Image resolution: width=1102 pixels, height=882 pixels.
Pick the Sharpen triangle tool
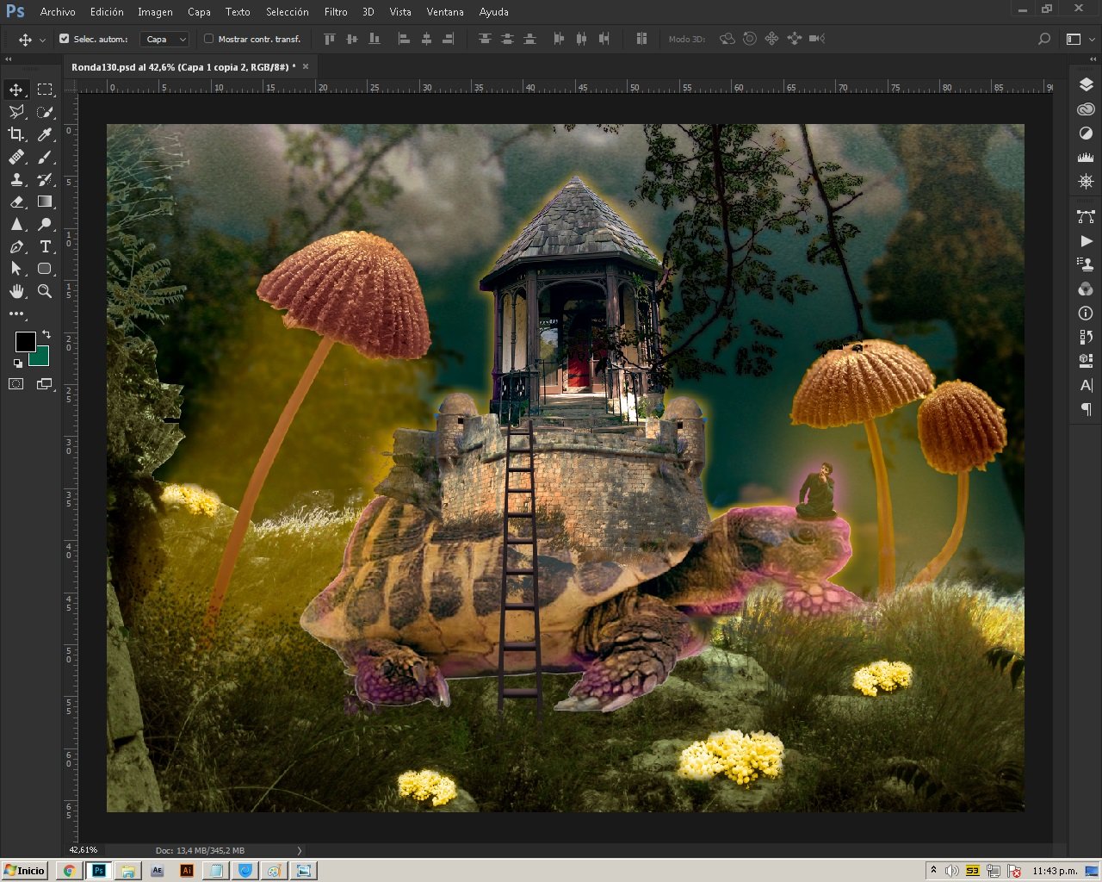click(x=16, y=224)
